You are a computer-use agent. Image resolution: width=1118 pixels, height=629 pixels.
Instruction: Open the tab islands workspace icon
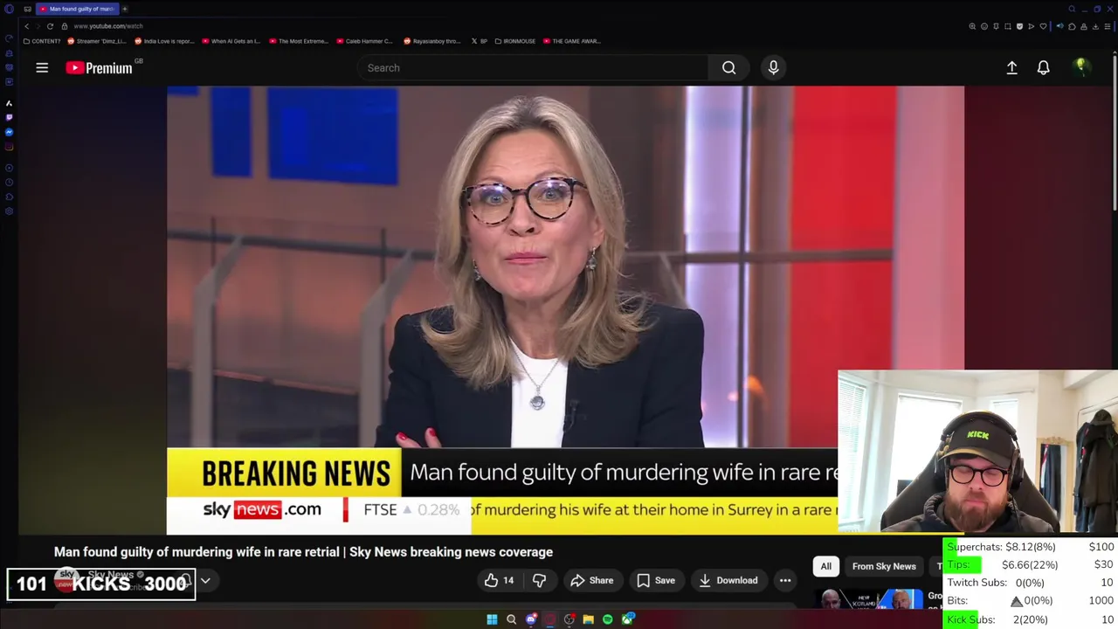click(x=28, y=9)
